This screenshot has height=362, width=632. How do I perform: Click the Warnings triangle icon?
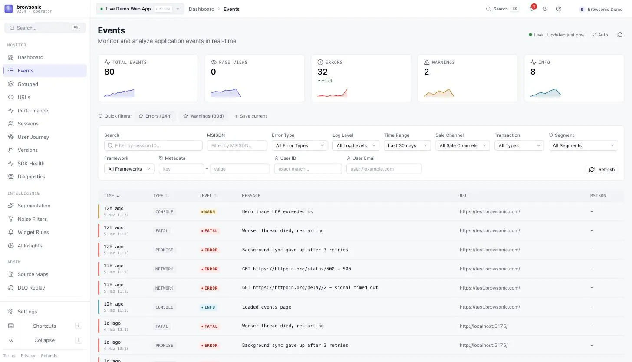tap(427, 62)
